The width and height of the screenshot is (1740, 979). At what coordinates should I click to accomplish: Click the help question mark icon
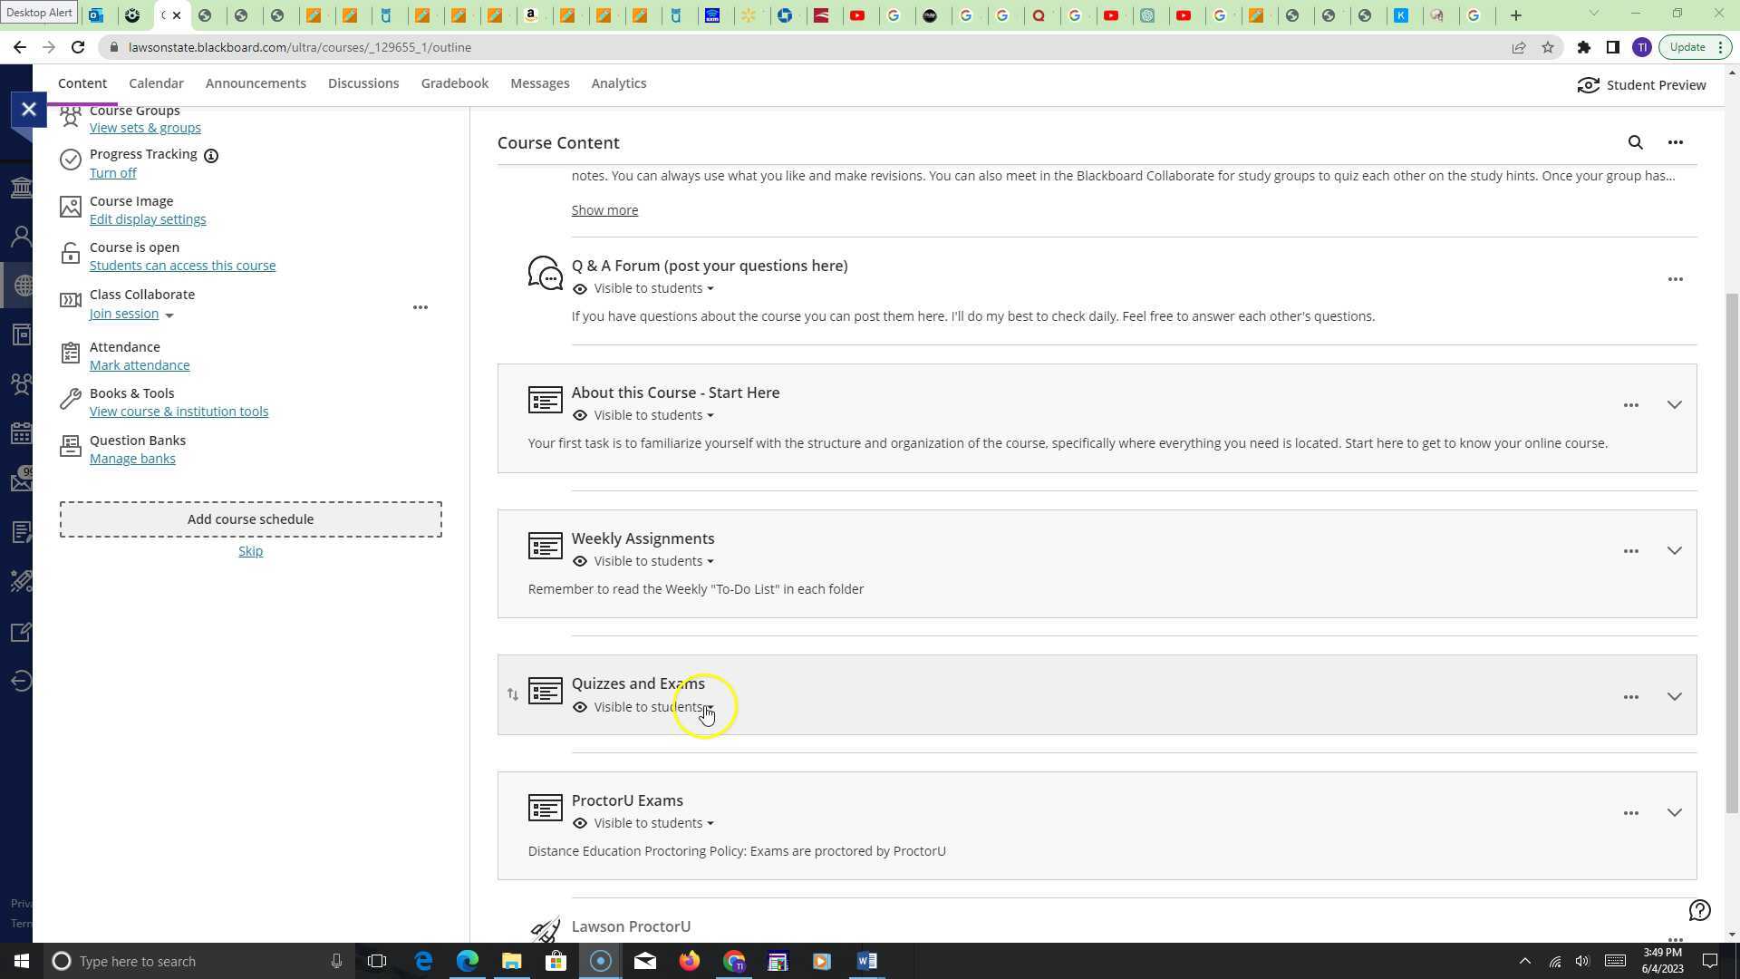coord(1699,910)
